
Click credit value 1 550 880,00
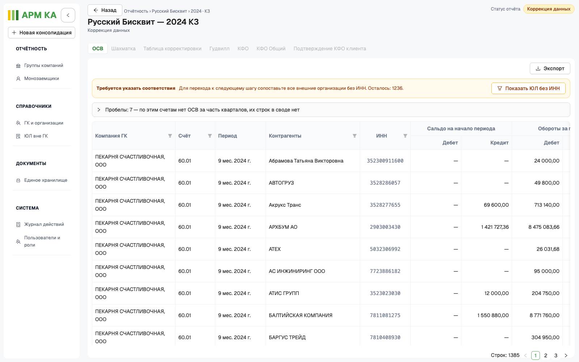493,315
